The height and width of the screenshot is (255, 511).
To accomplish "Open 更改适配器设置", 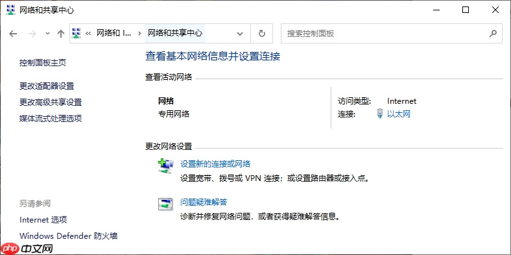I will pos(47,86).
